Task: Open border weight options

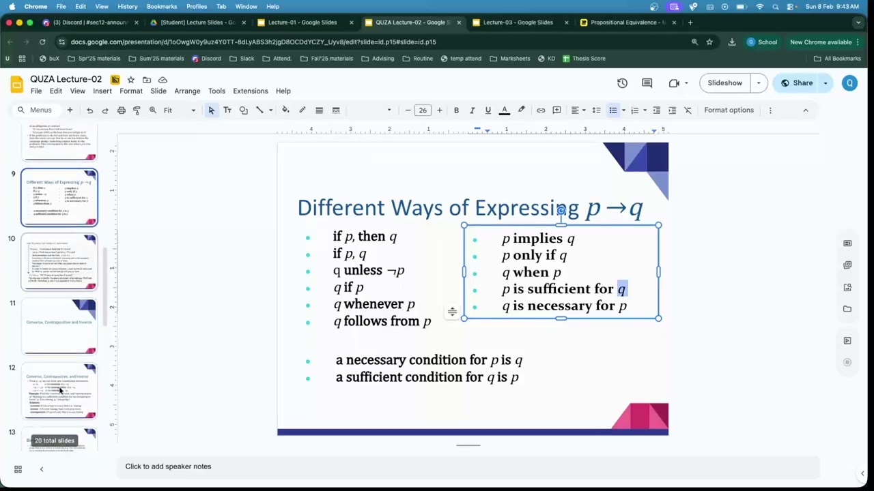Action: (319, 110)
